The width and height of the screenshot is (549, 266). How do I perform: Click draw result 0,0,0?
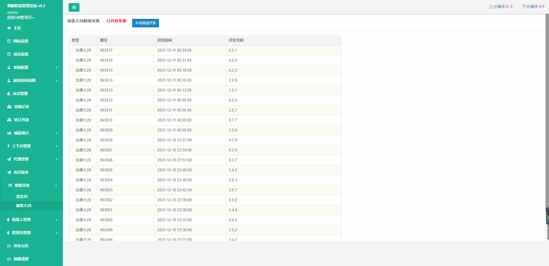(x=233, y=200)
